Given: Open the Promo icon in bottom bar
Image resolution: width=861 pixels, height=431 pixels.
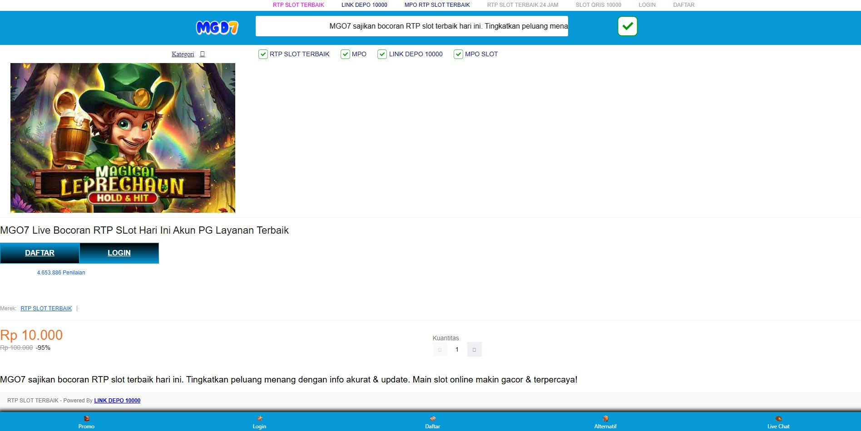Looking at the screenshot, I should (x=86, y=422).
